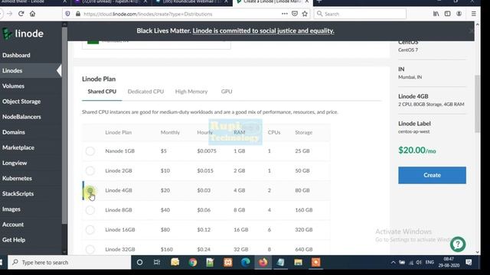Open the Firefox account icon
This screenshot has width=490, height=275.
pyautogui.click(x=459, y=14)
